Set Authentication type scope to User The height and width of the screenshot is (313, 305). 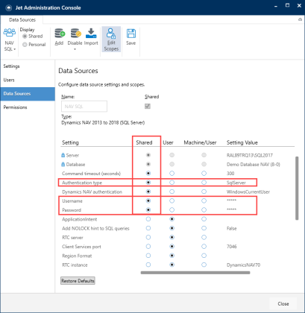[x=172, y=183]
